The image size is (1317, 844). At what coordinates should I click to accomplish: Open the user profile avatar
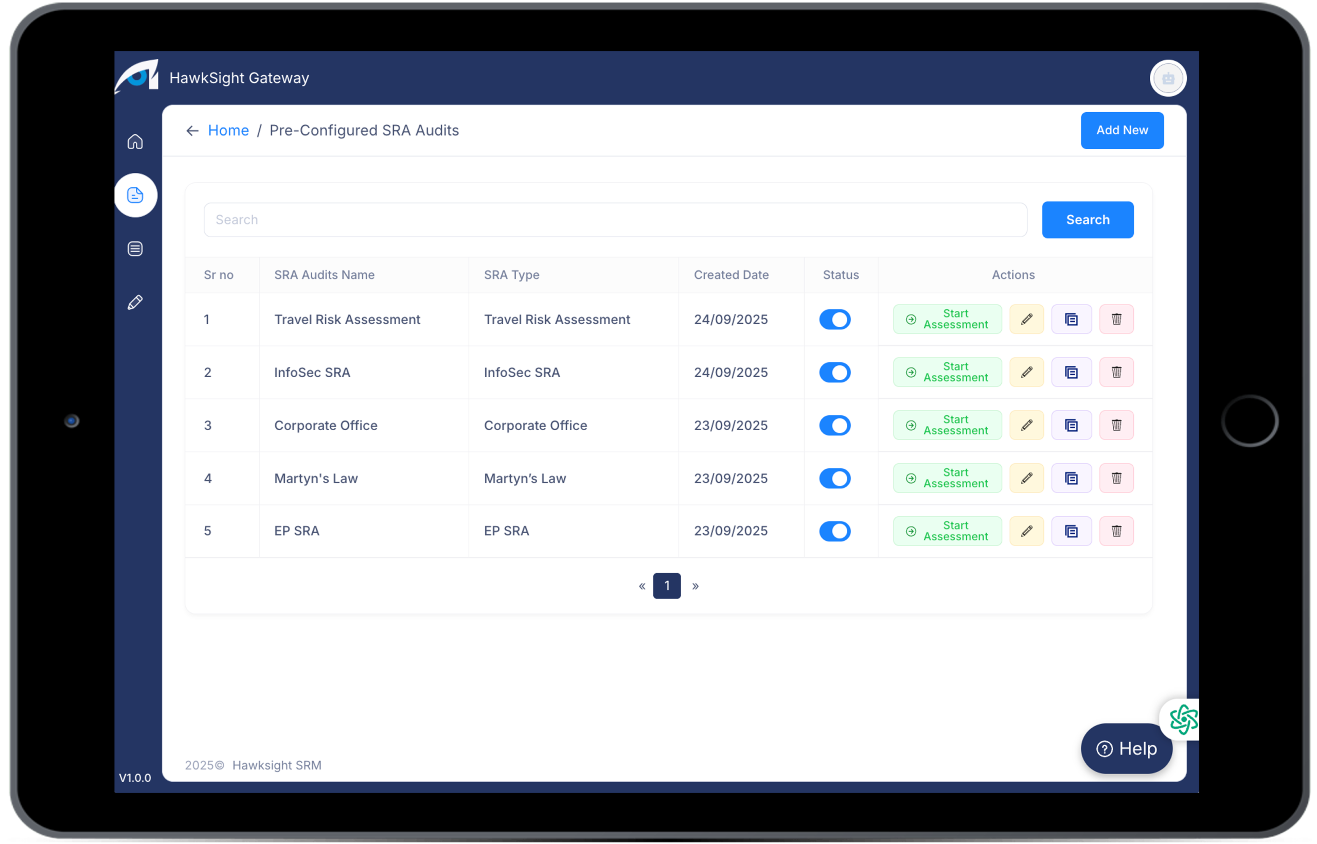pyautogui.click(x=1167, y=78)
